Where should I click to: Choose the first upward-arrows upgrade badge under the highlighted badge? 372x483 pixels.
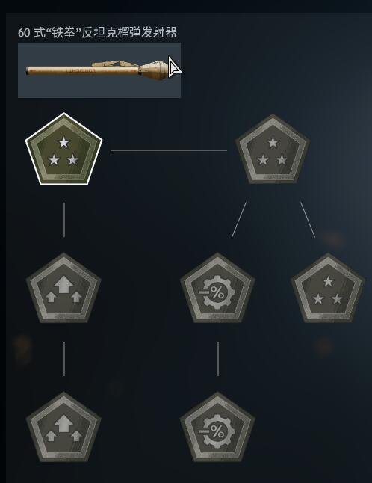pos(63,289)
